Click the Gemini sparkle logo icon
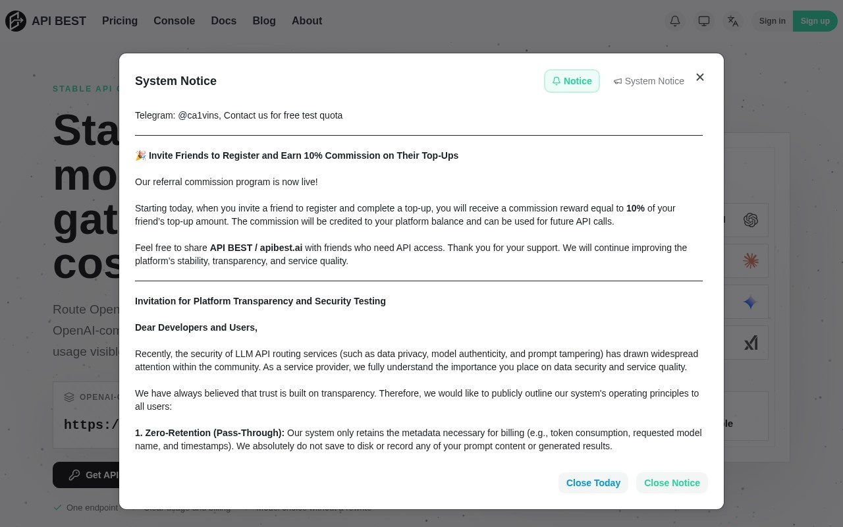The height and width of the screenshot is (527, 843). 751,302
